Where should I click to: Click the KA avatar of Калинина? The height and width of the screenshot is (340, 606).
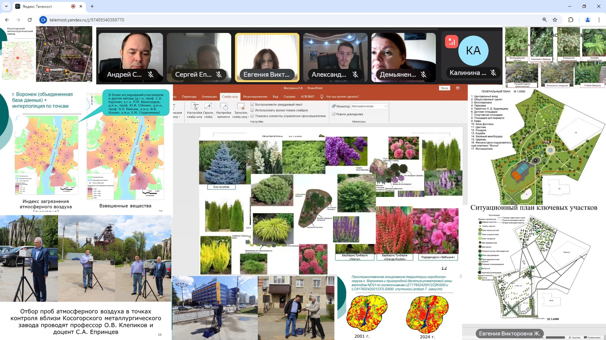[473, 51]
